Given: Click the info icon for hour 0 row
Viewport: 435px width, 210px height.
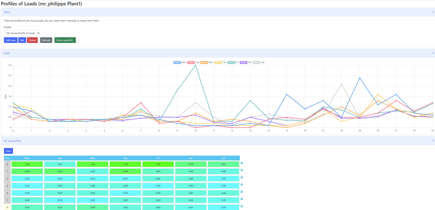Looking at the screenshot, I should tap(241, 163).
